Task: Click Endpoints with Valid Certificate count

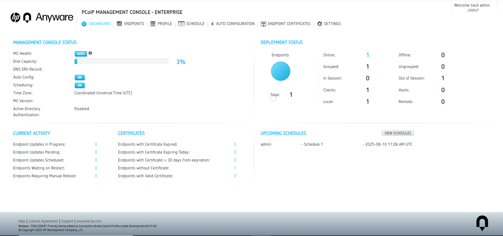Action: click(x=235, y=176)
